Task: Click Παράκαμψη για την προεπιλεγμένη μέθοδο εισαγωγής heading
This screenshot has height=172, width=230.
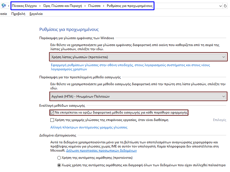Action: pyautogui.click(x=80, y=77)
